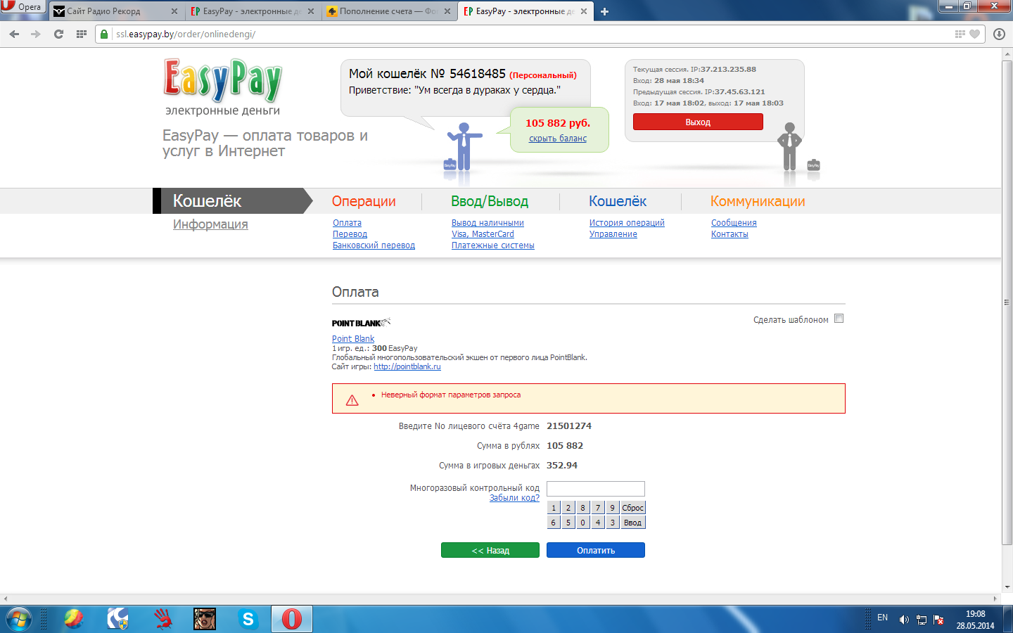Click the red handprint taskbar icon
The image size is (1013, 633).
coord(163,619)
